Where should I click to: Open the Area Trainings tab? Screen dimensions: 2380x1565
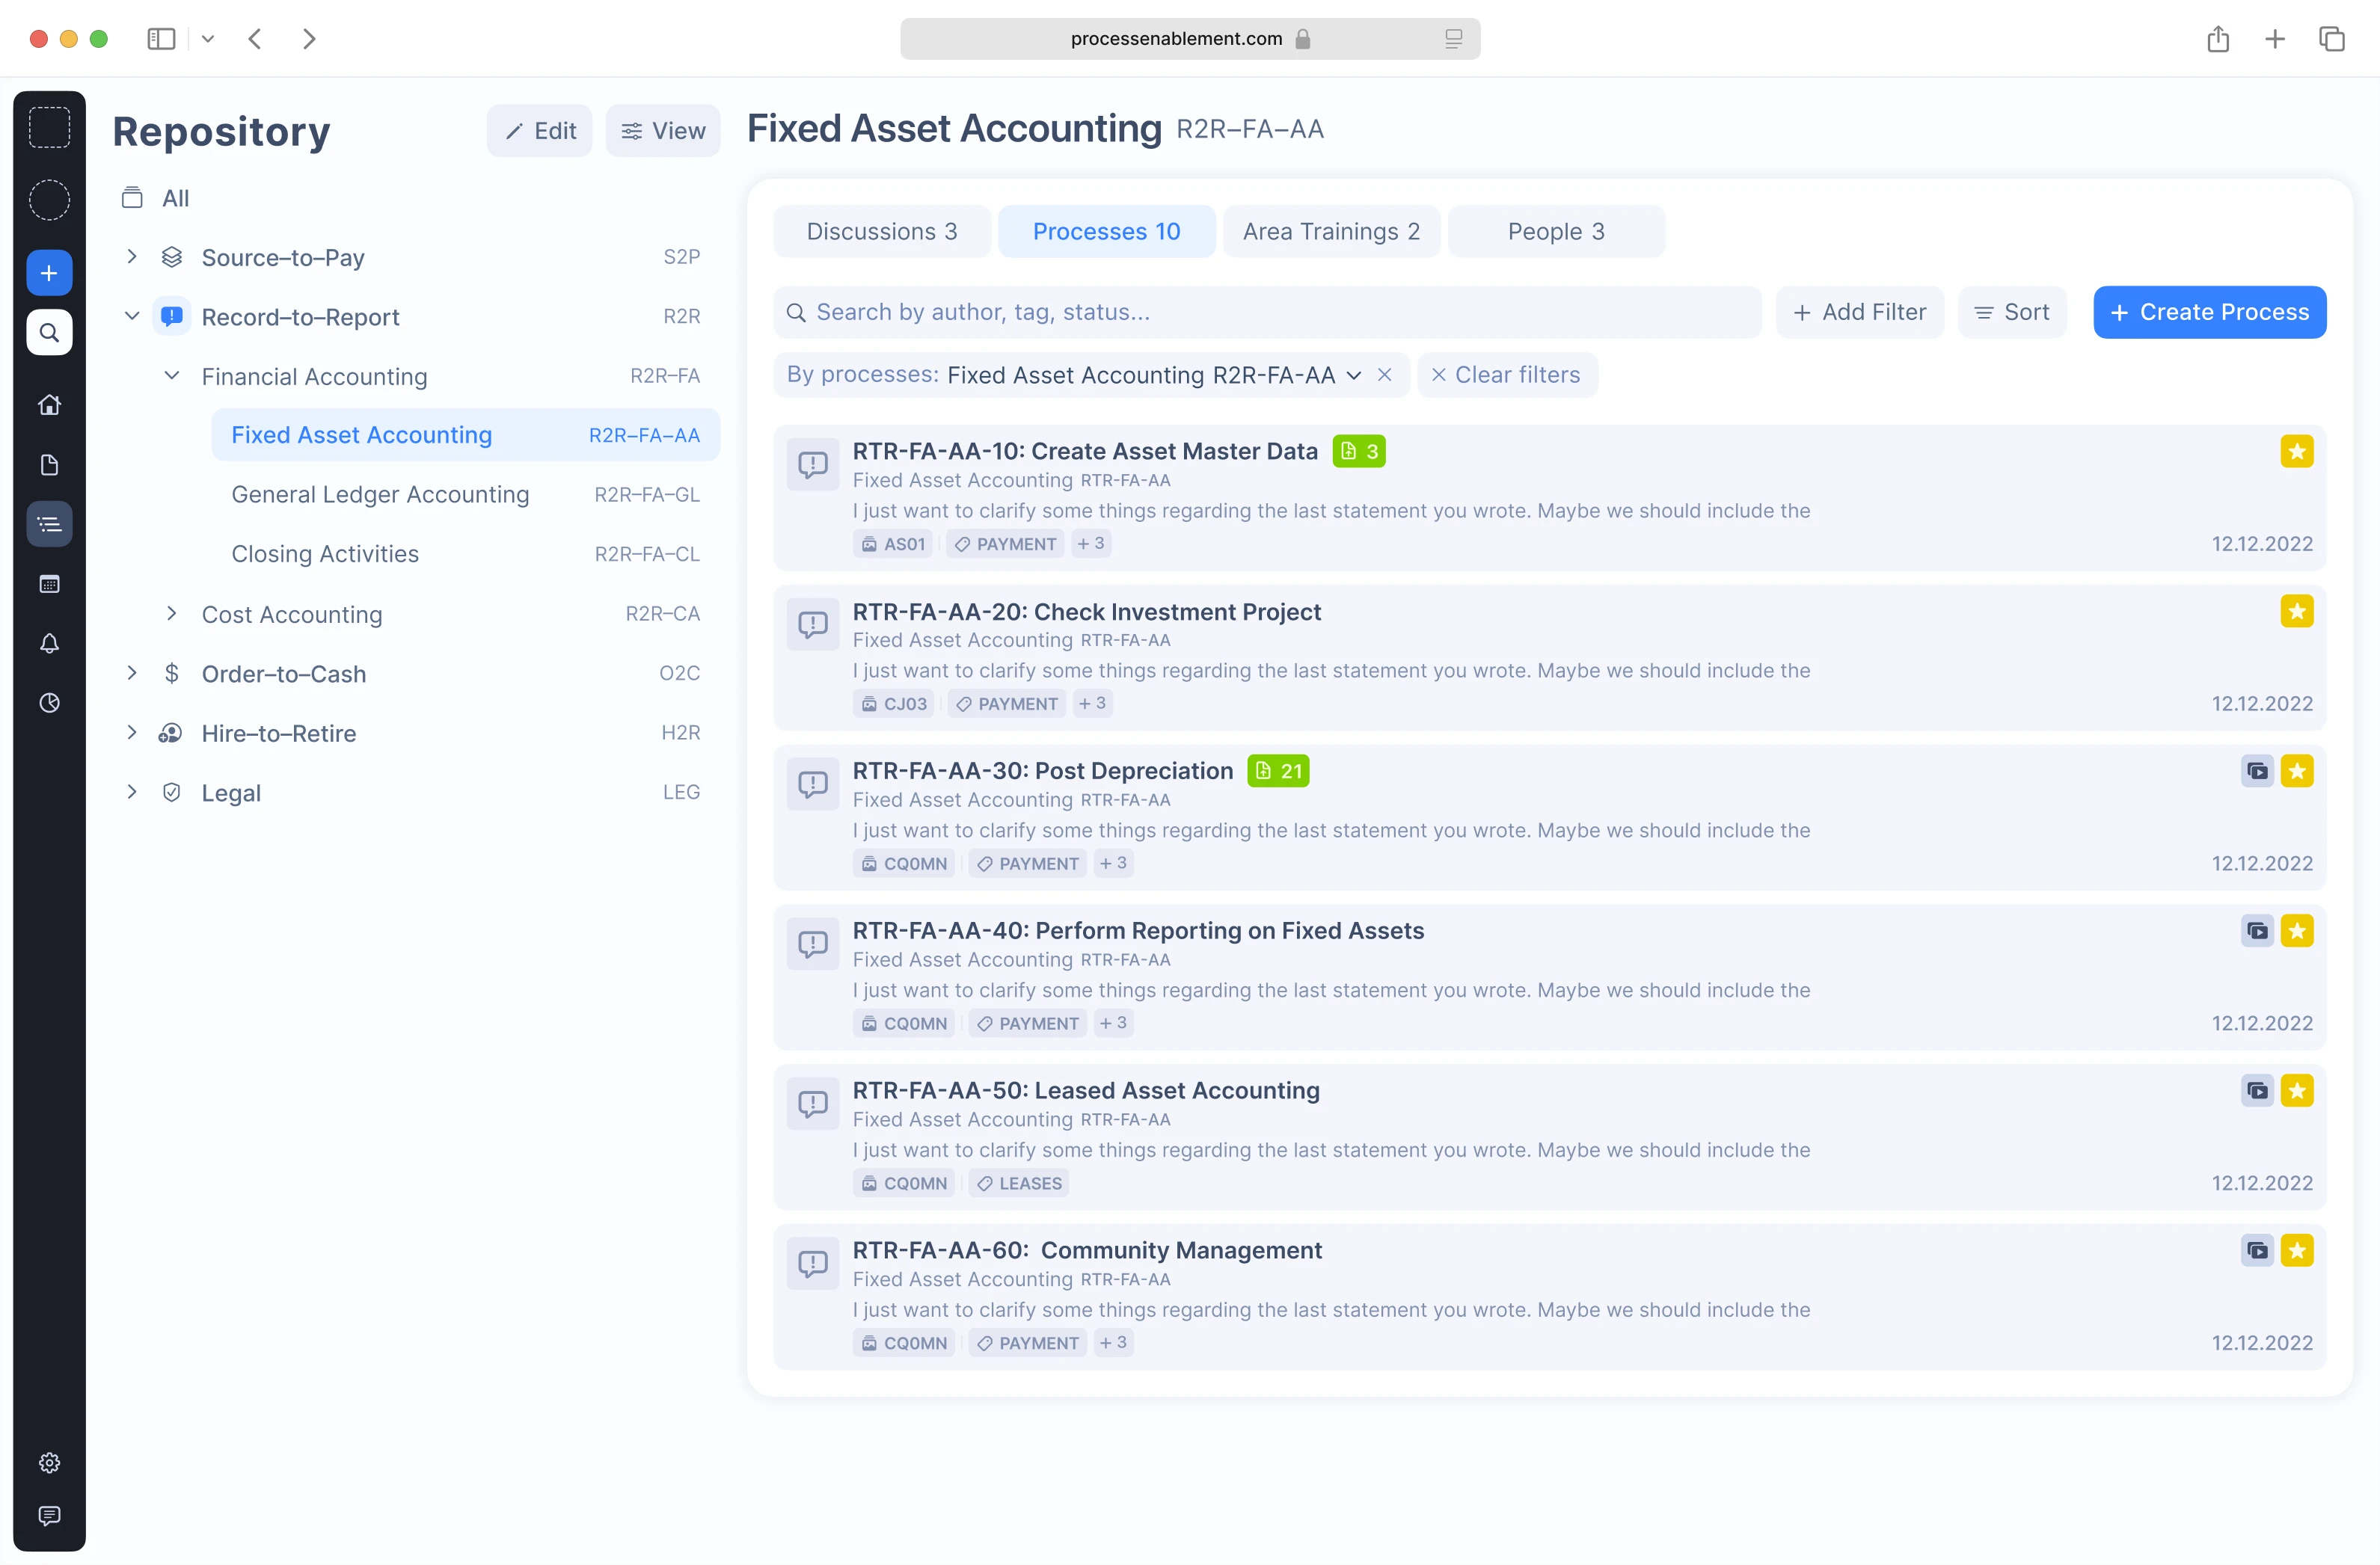pos(1330,232)
